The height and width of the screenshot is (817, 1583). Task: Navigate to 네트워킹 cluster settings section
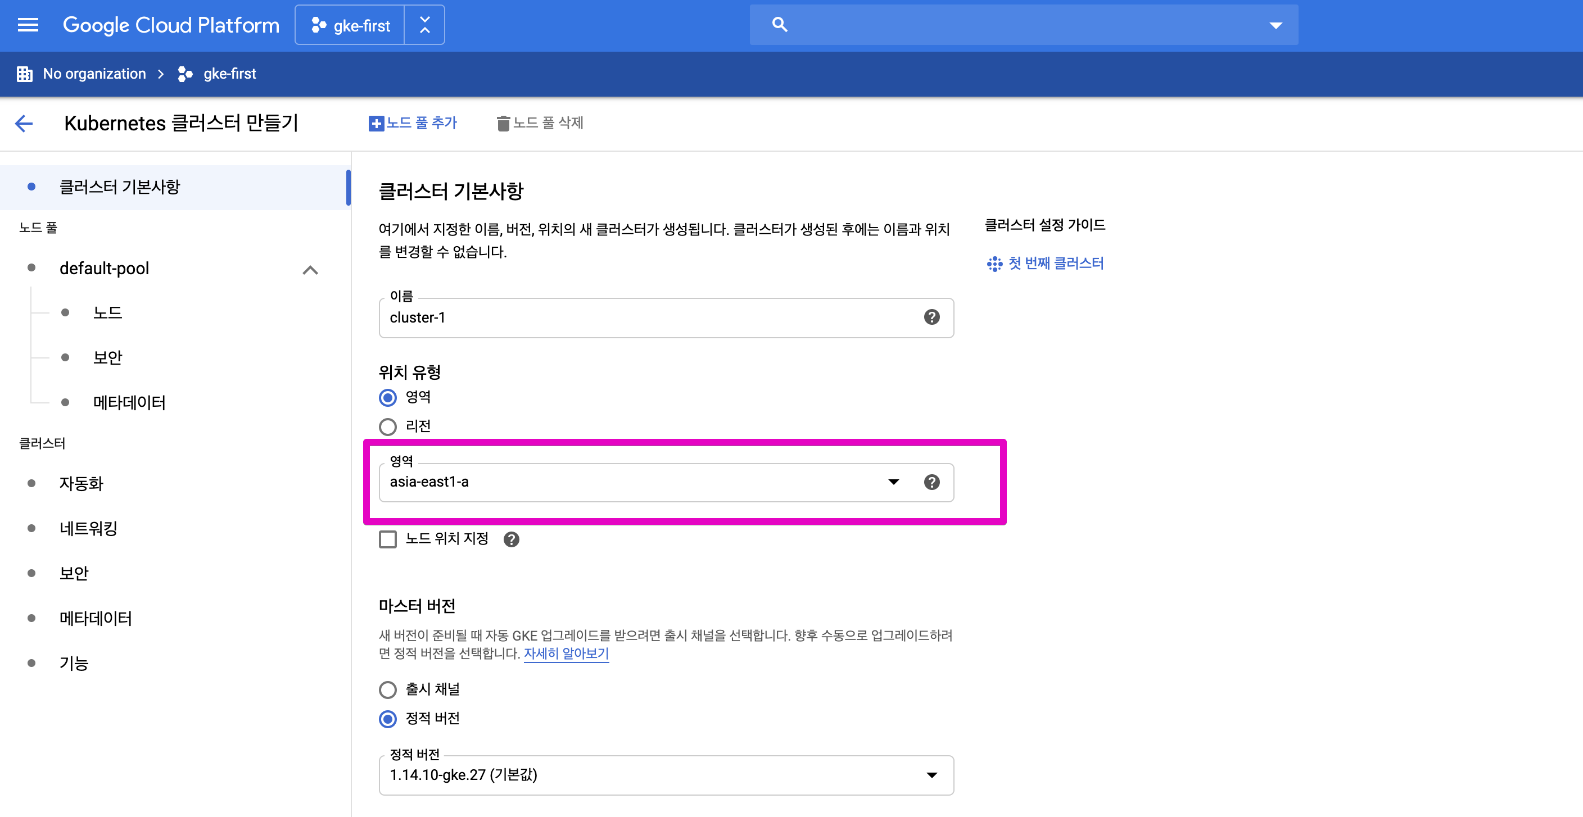point(89,528)
